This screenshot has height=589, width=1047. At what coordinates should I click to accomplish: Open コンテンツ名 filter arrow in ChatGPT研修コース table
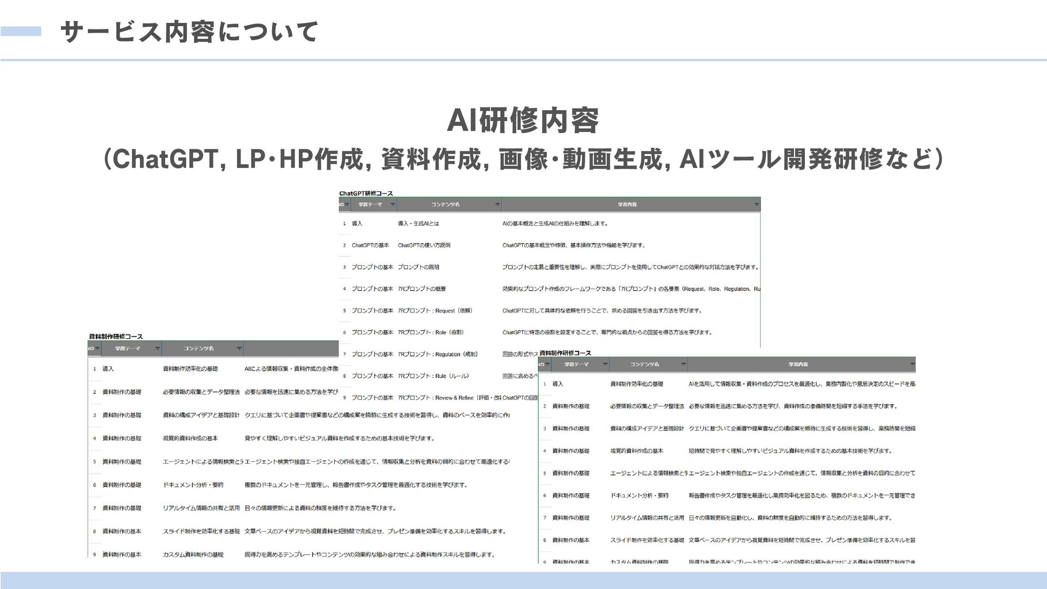497,205
